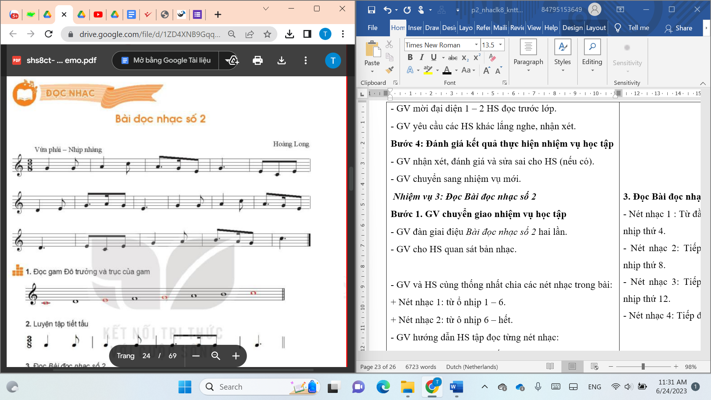Increase font size with Grow Font
Screen dimensions: 711x400
[x=487, y=70]
